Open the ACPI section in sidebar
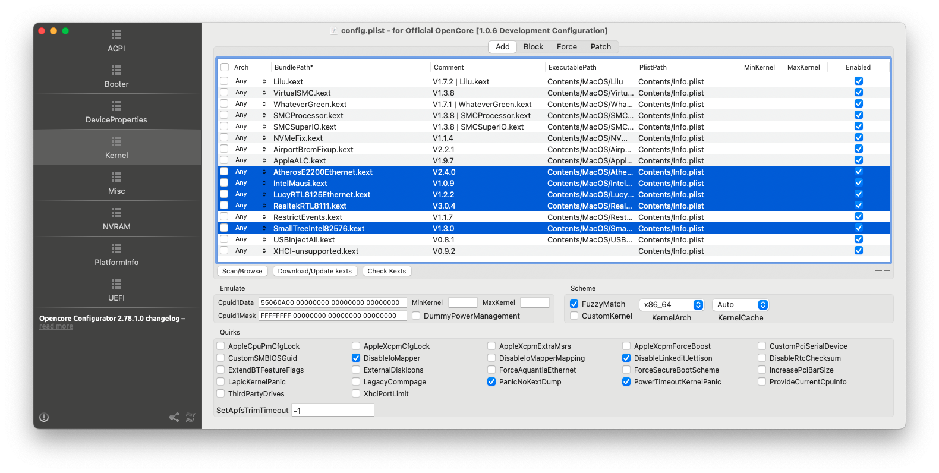The width and height of the screenshot is (939, 473). click(116, 40)
